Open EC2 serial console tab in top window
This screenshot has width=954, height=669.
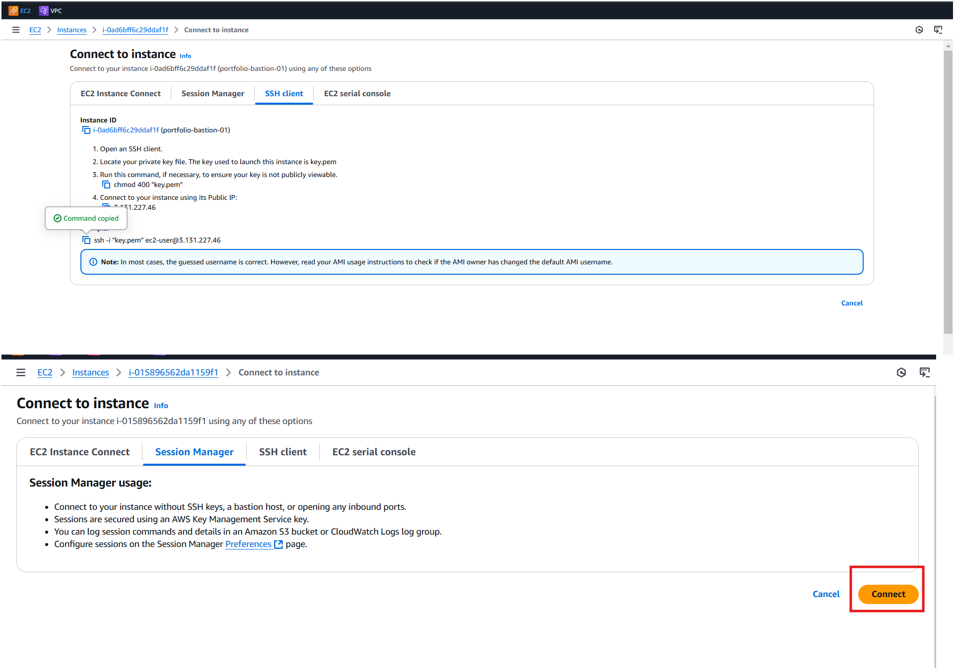pos(357,93)
